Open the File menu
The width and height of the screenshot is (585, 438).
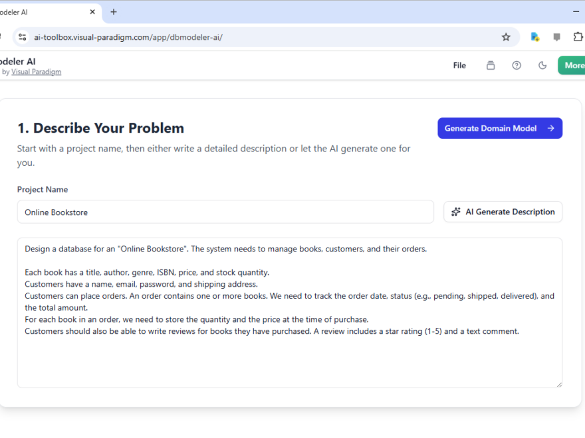459,65
